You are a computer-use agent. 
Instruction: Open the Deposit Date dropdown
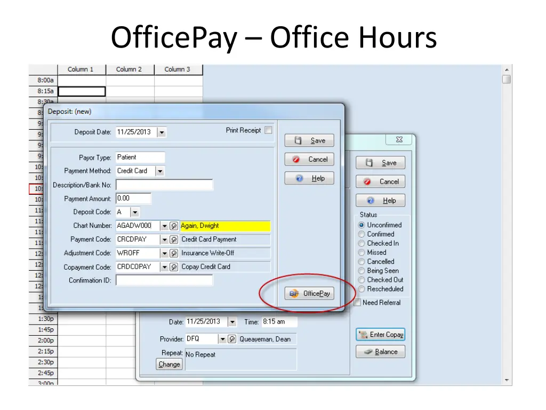162,132
